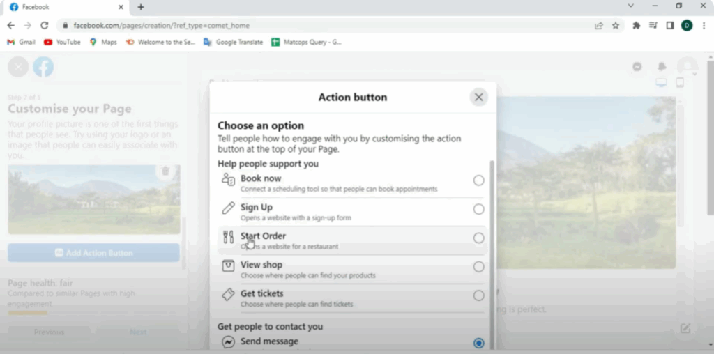Click the browser window's right scrollbar
This screenshot has height=354, width=714.
click(711, 137)
